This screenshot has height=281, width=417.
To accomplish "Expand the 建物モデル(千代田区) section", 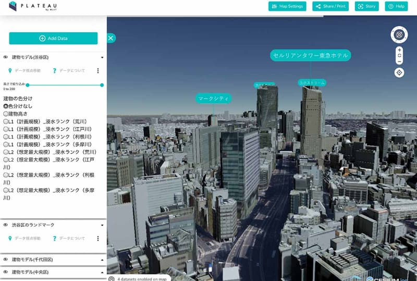I will (x=102, y=260).
